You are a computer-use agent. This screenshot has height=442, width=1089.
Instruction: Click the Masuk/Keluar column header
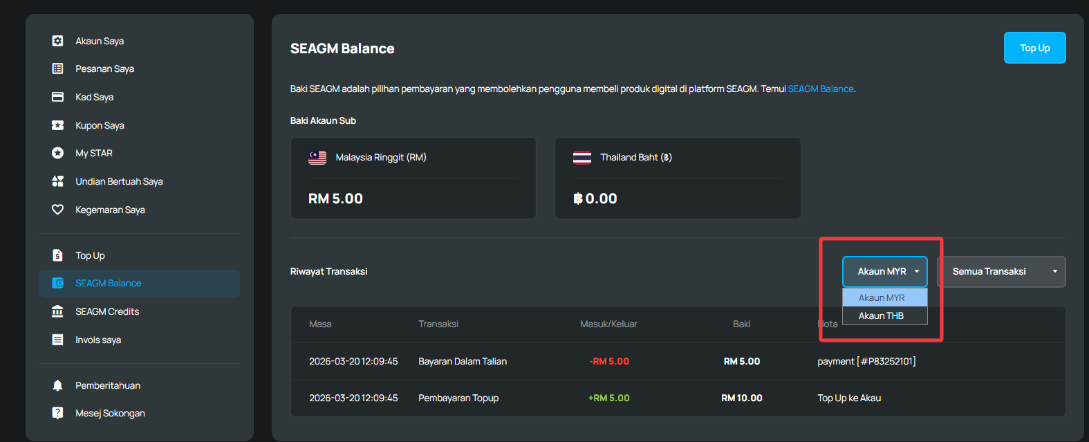point(608,324)
